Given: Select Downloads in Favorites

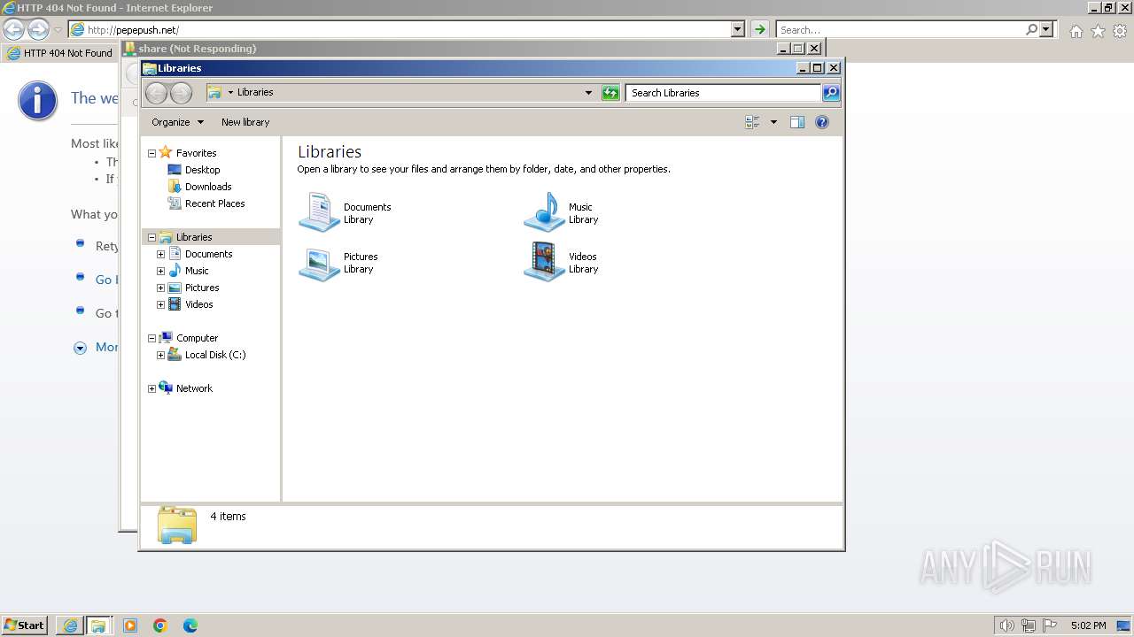Looking at the screenshot, I should pos(208,187).
